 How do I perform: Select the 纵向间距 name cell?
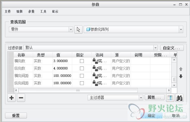pyautogui.click(x=23, y=83)
